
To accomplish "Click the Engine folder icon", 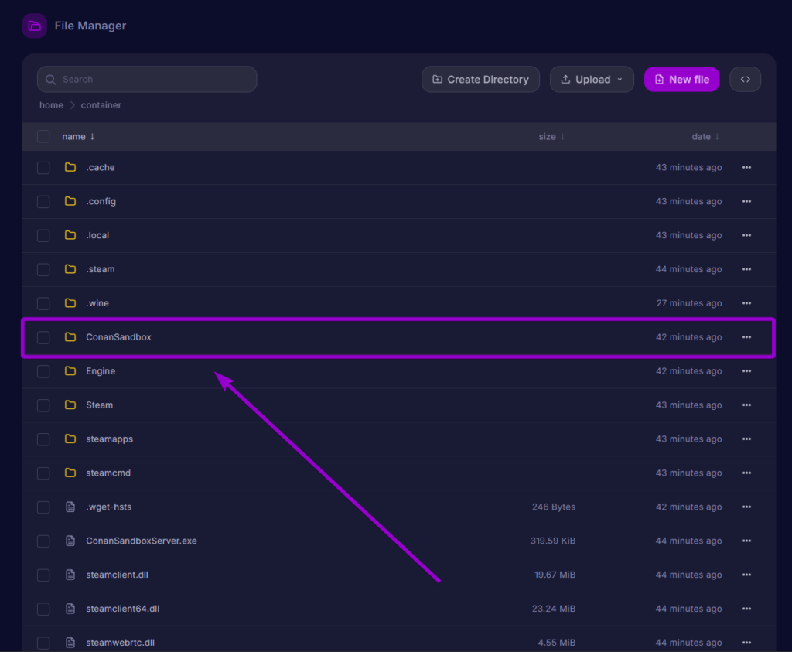I will (x=70, y=371).
